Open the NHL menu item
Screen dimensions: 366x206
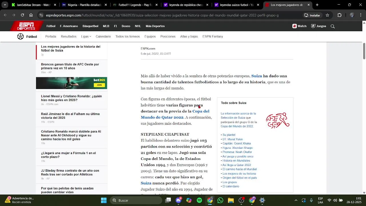click(x=138, y=26)
